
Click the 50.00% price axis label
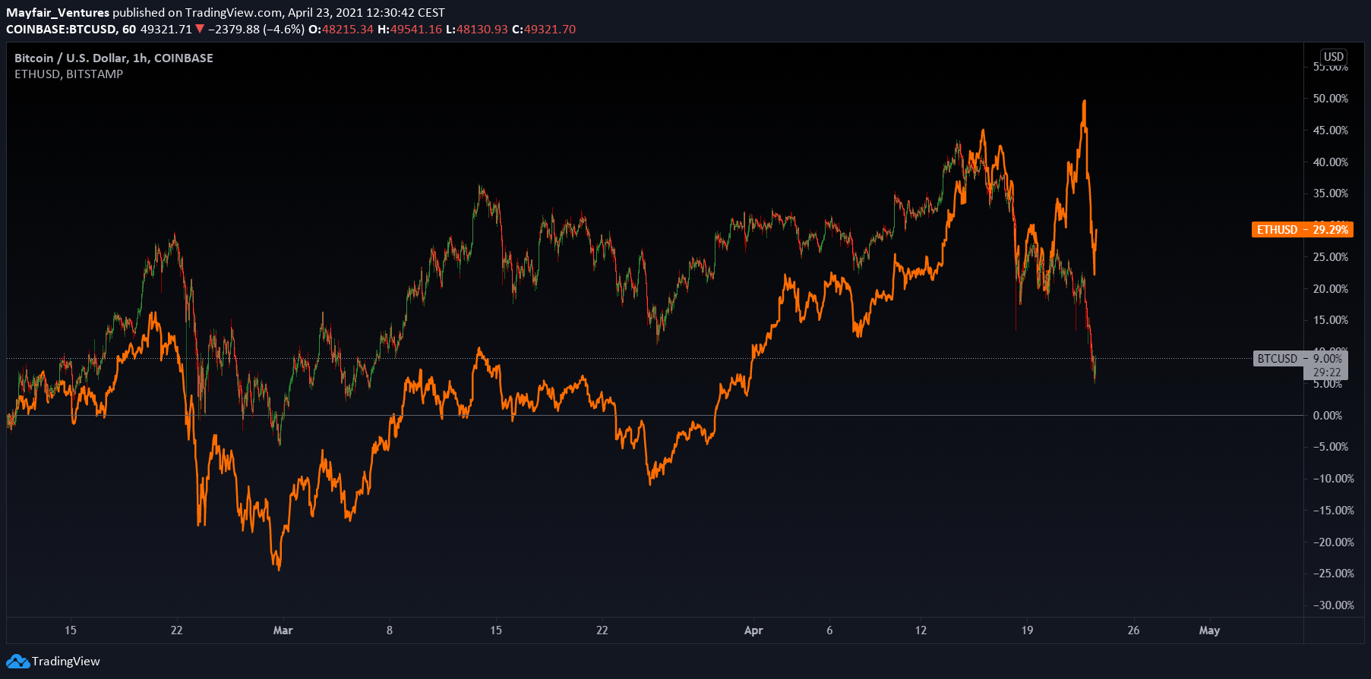(x=1331, y=99)
